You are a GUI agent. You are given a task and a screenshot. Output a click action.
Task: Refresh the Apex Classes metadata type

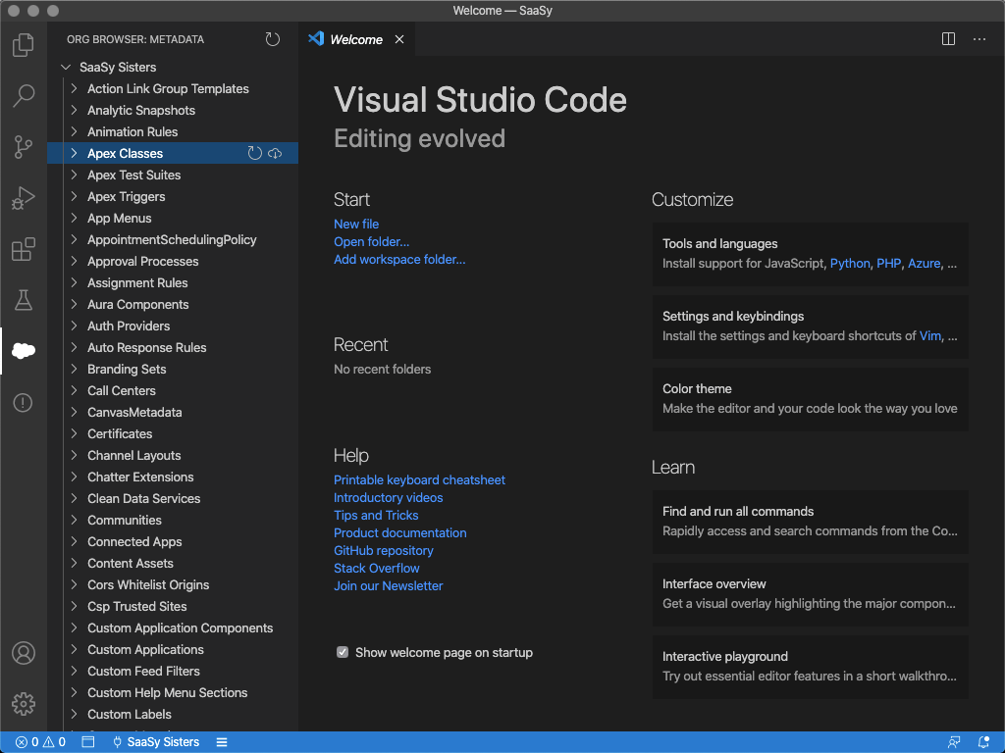coord(254,154)
